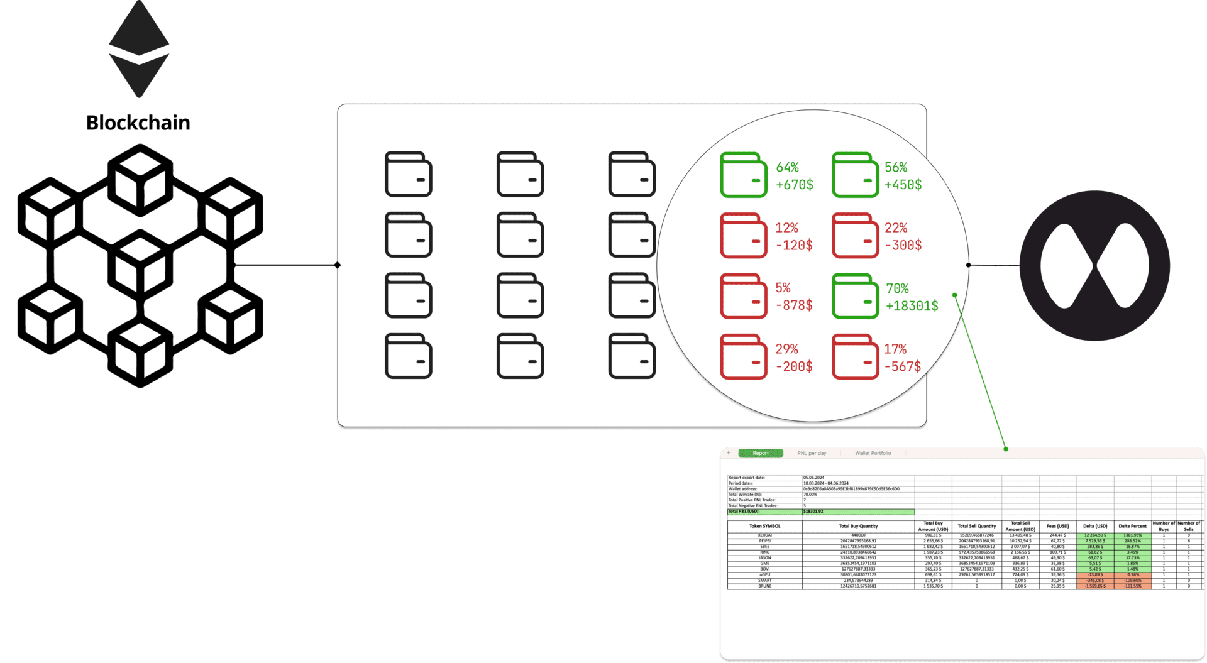Click the Delta (USD) column header
This screenshot has height=663, width=1207.
click(x=1095, y=527)
